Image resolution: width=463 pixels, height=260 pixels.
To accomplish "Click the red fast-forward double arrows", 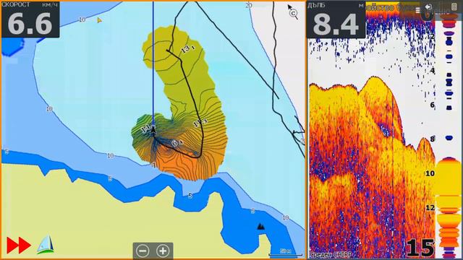I will (19, 246).
